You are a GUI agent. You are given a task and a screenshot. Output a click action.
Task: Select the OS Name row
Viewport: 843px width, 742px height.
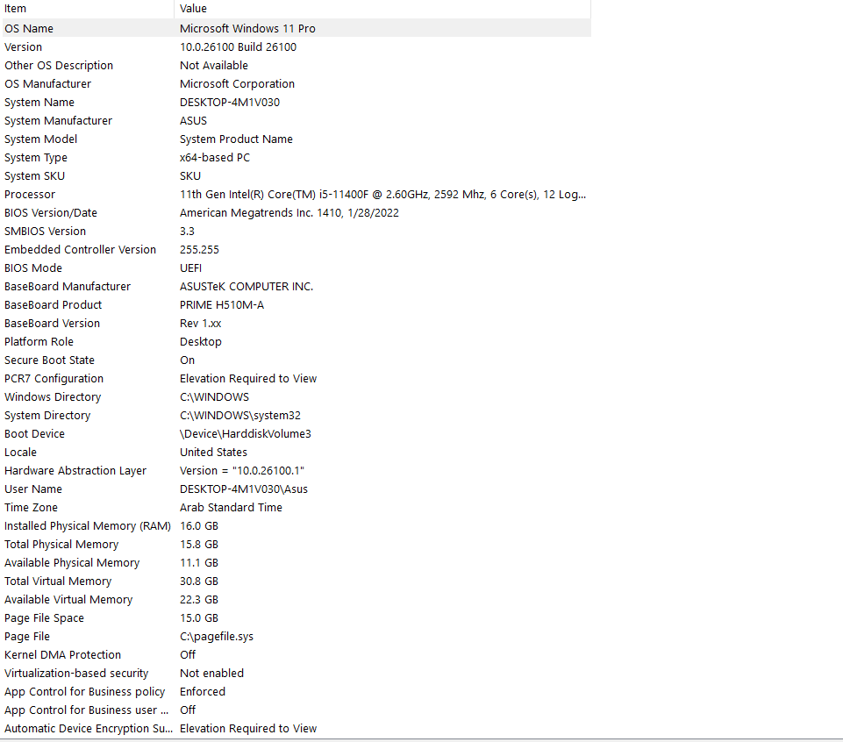[296, 28]
